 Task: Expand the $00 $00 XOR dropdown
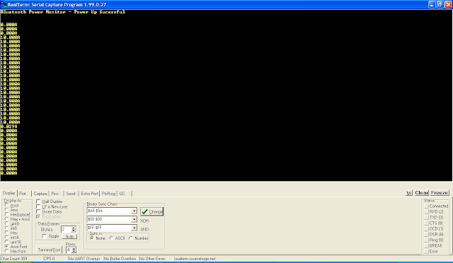(x=134, y=219)
